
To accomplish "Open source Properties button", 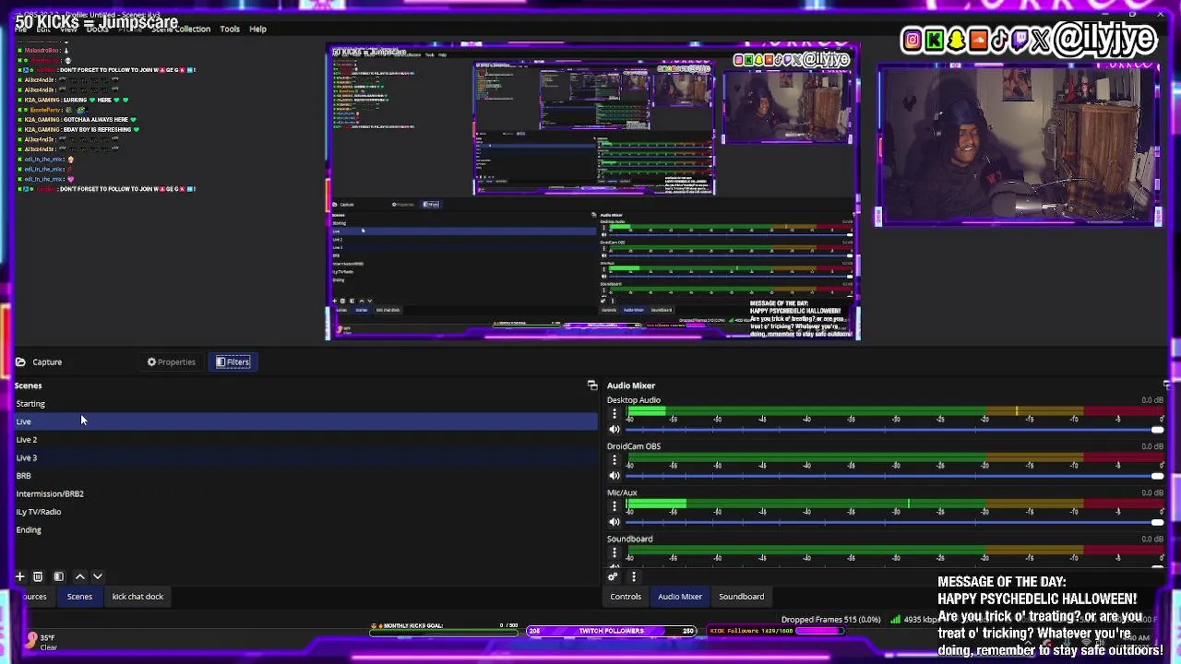I will click(172, 362).
